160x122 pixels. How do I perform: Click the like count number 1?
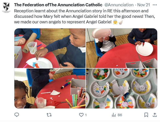tap(86, 115)
